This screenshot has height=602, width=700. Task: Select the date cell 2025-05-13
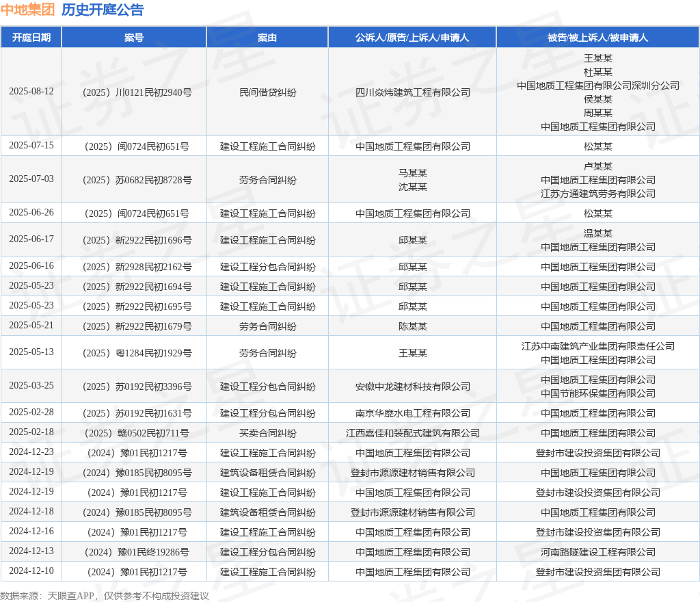31,352
